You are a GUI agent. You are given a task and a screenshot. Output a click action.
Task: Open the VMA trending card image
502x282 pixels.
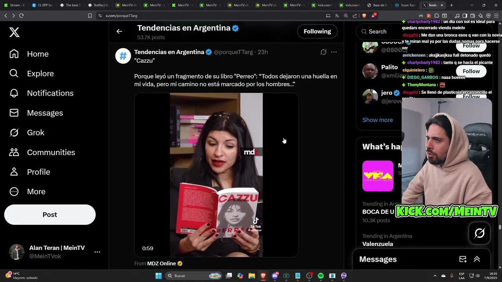tap(378, 176)
